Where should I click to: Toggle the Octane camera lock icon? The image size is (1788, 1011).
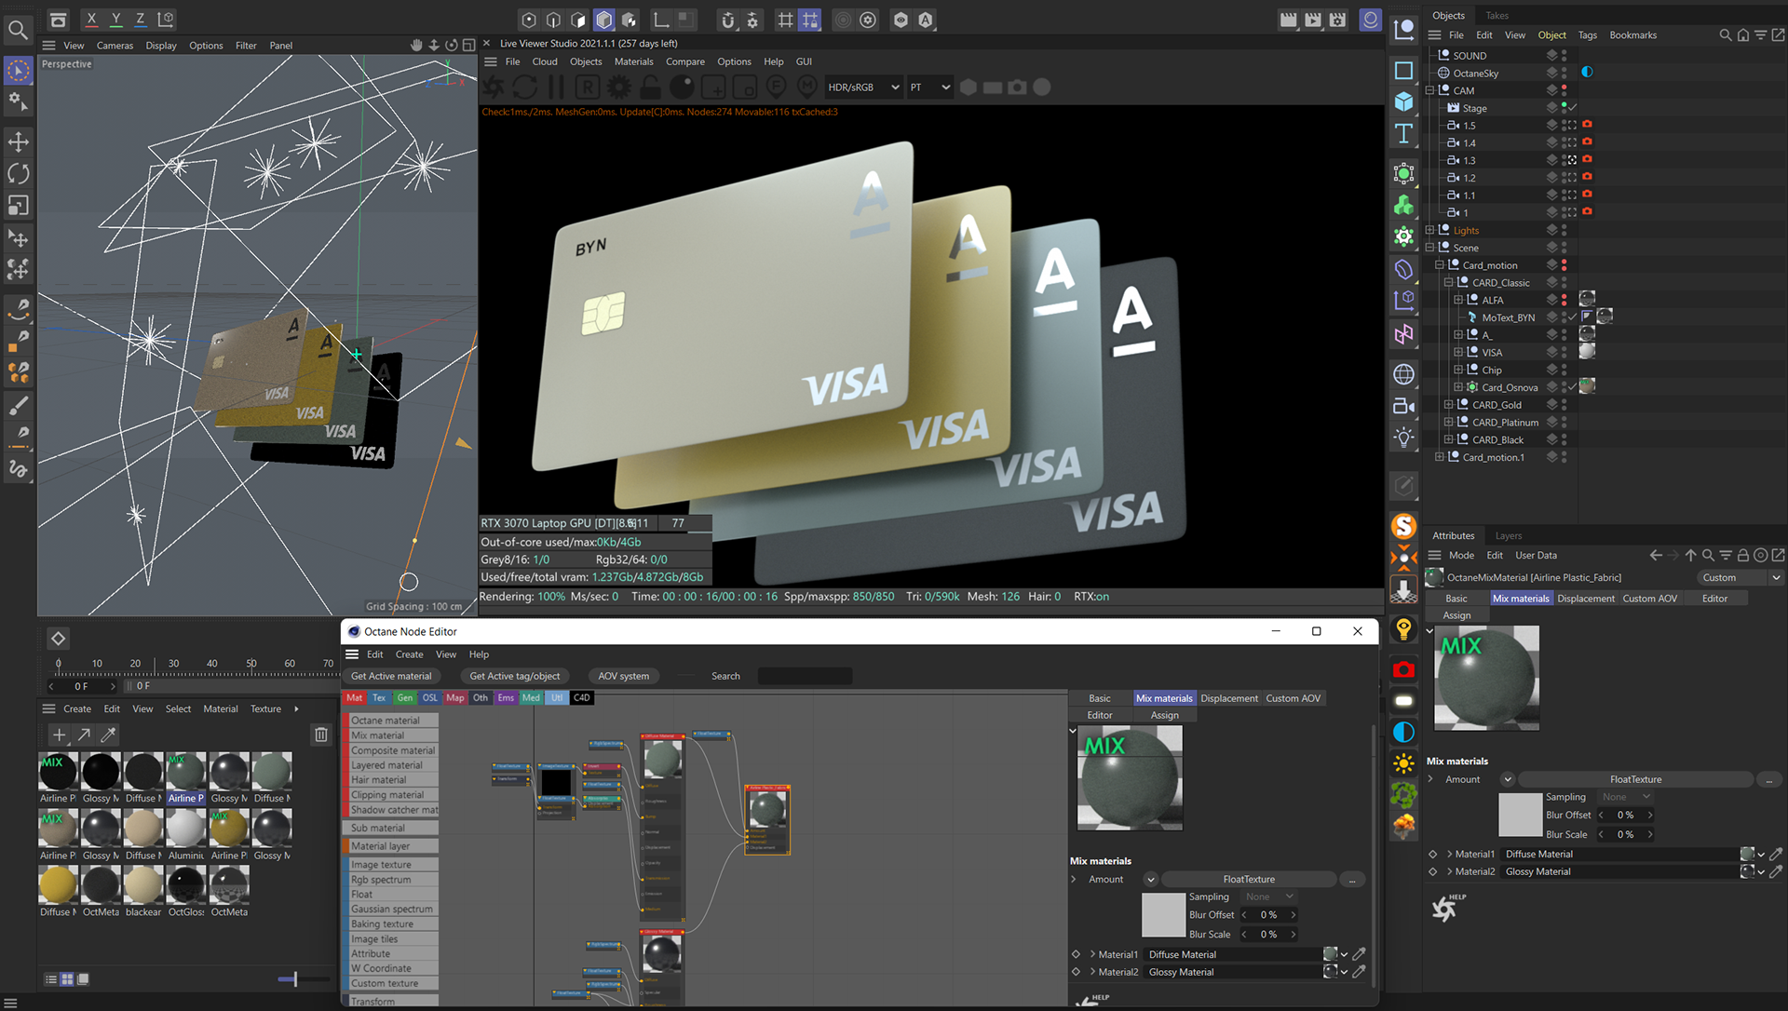coord(650,88)
